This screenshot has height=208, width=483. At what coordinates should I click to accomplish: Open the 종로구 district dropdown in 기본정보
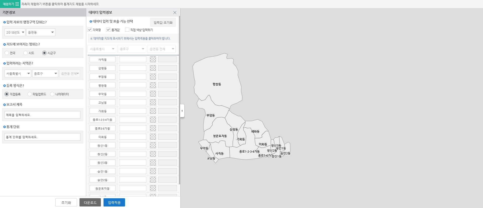pyautogui.click(x=45, y=74)
